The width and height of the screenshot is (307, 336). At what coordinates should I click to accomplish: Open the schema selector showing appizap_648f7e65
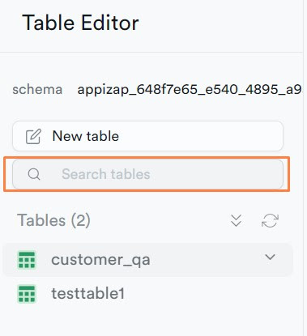tap(190, 90)
